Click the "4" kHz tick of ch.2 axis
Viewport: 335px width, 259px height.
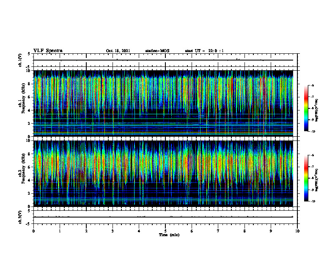[30, 180]
